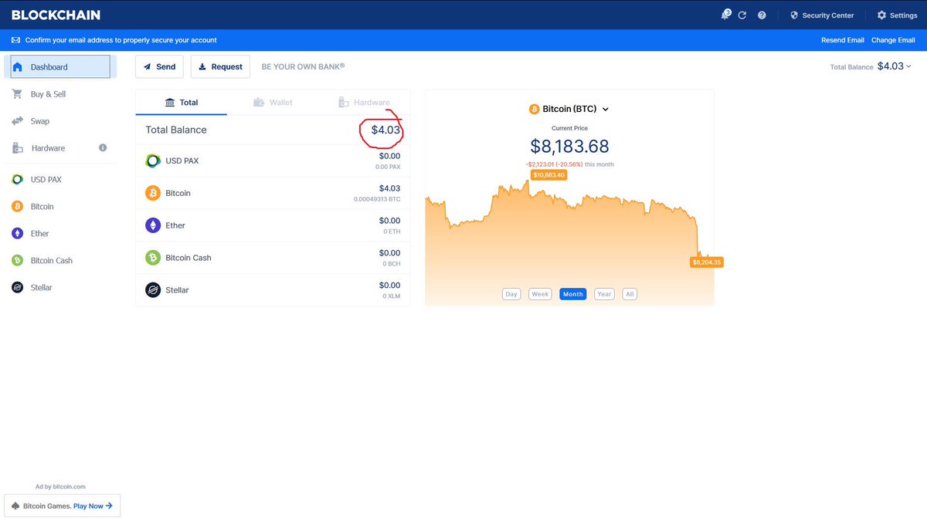Screen dimensions: 927x521
Task: Open the help question mark icon
Action: tap(762, 15)
